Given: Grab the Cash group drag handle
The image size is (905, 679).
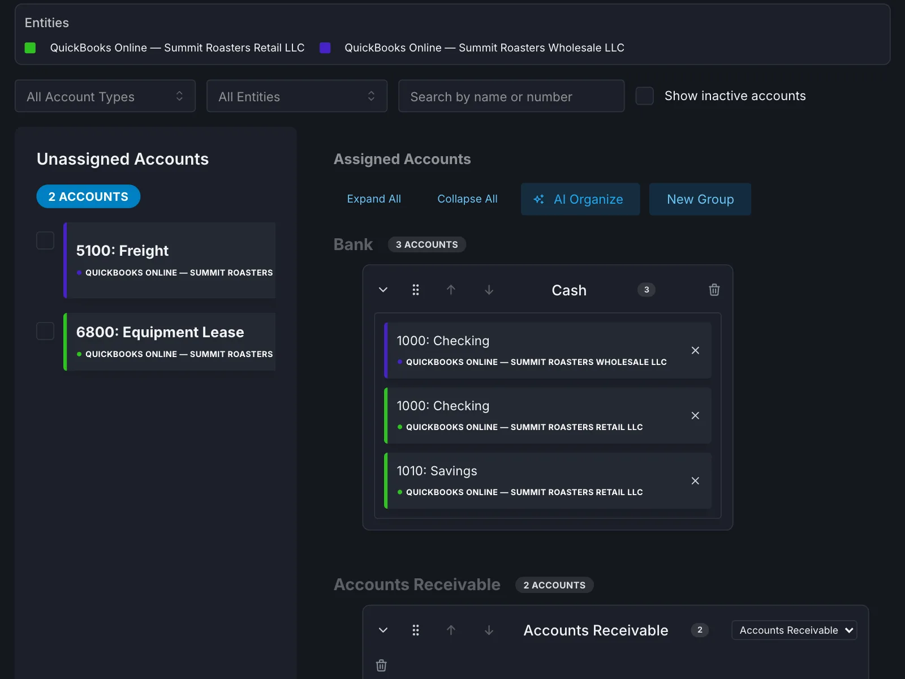Looking at the screenshot, I should click(416, 290).
